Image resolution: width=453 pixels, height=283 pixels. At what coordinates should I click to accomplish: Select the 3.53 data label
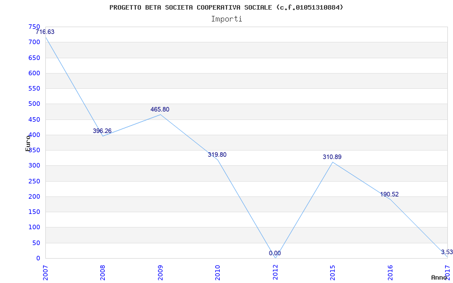pos(447,252)
